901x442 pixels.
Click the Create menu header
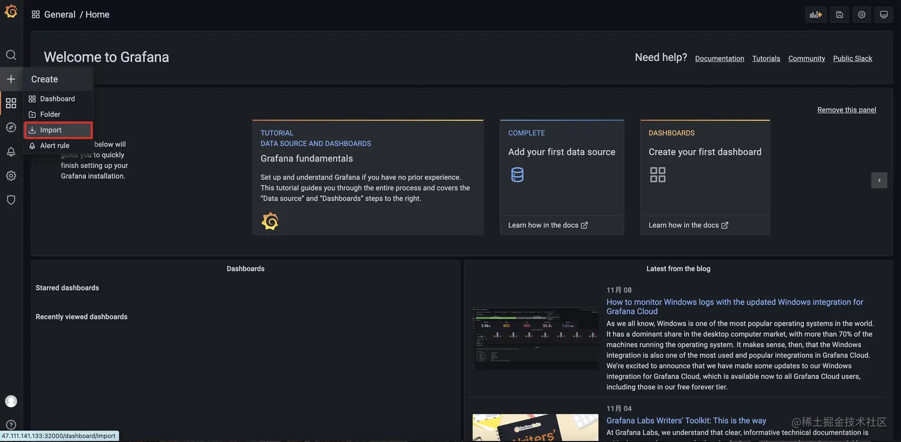pyautogui.click(x=58, y=79)
